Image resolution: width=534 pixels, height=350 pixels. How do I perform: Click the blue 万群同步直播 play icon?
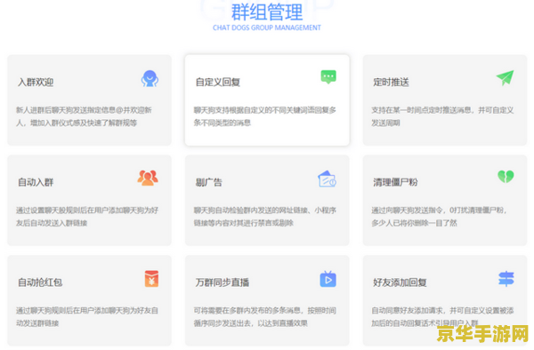pos(328,279)
